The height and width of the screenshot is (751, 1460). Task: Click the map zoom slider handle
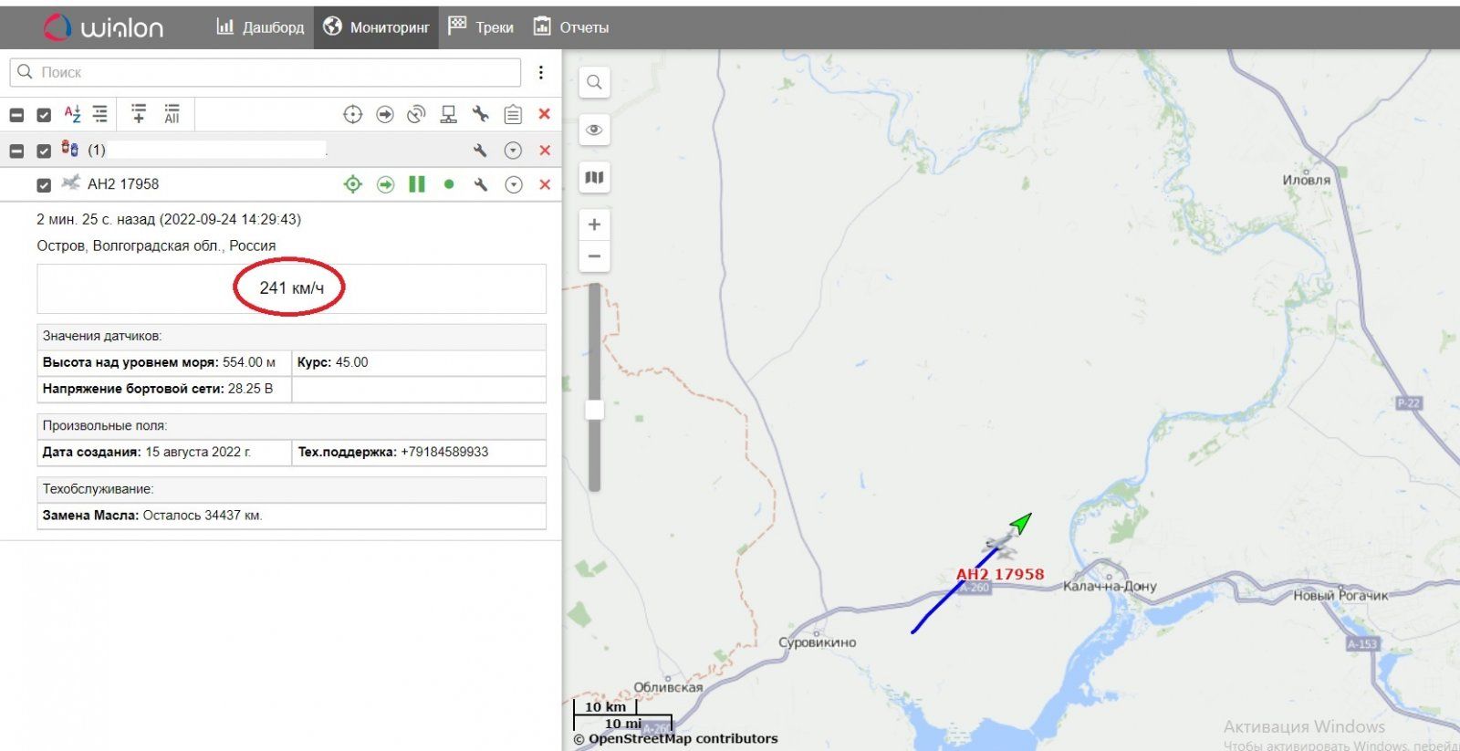(x=595, y=410)
